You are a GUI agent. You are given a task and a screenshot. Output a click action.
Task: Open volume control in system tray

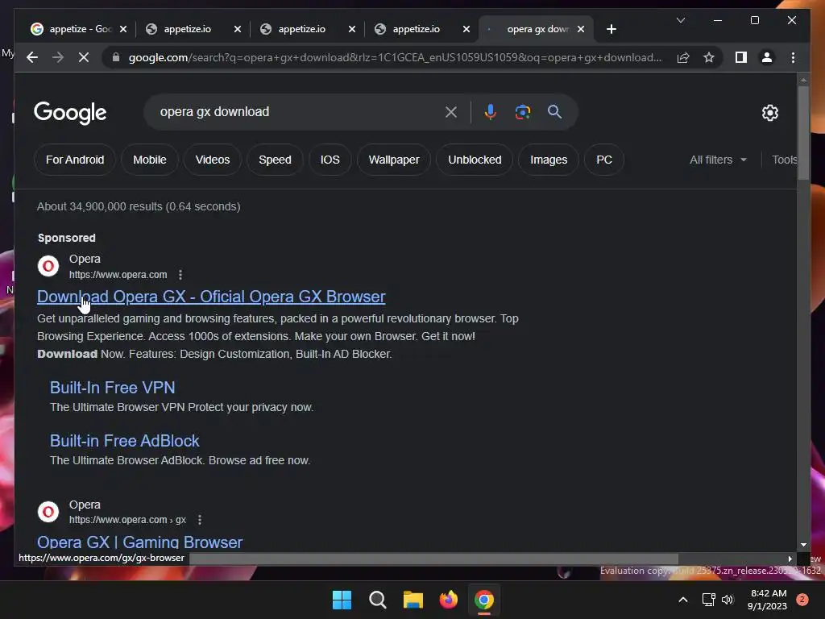tap(728, 600)
